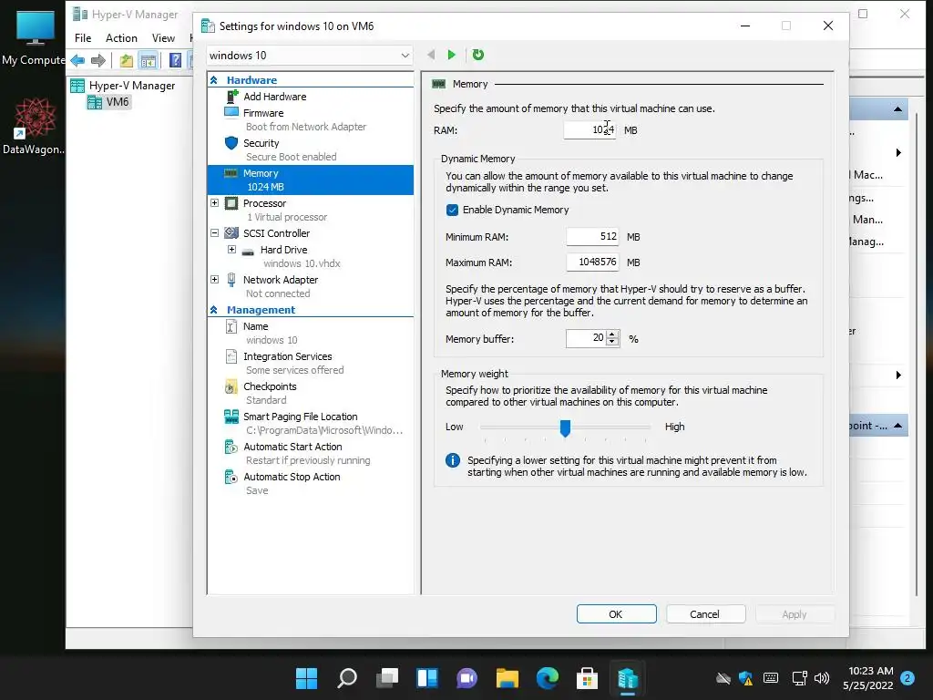Image resolution: width=933 pixels, height=700 pixels.
Task: Click the Apply button
Action: [x=795, y=614]
